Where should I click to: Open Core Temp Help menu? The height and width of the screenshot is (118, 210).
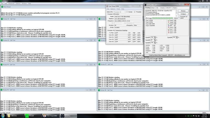click(123, 9)
